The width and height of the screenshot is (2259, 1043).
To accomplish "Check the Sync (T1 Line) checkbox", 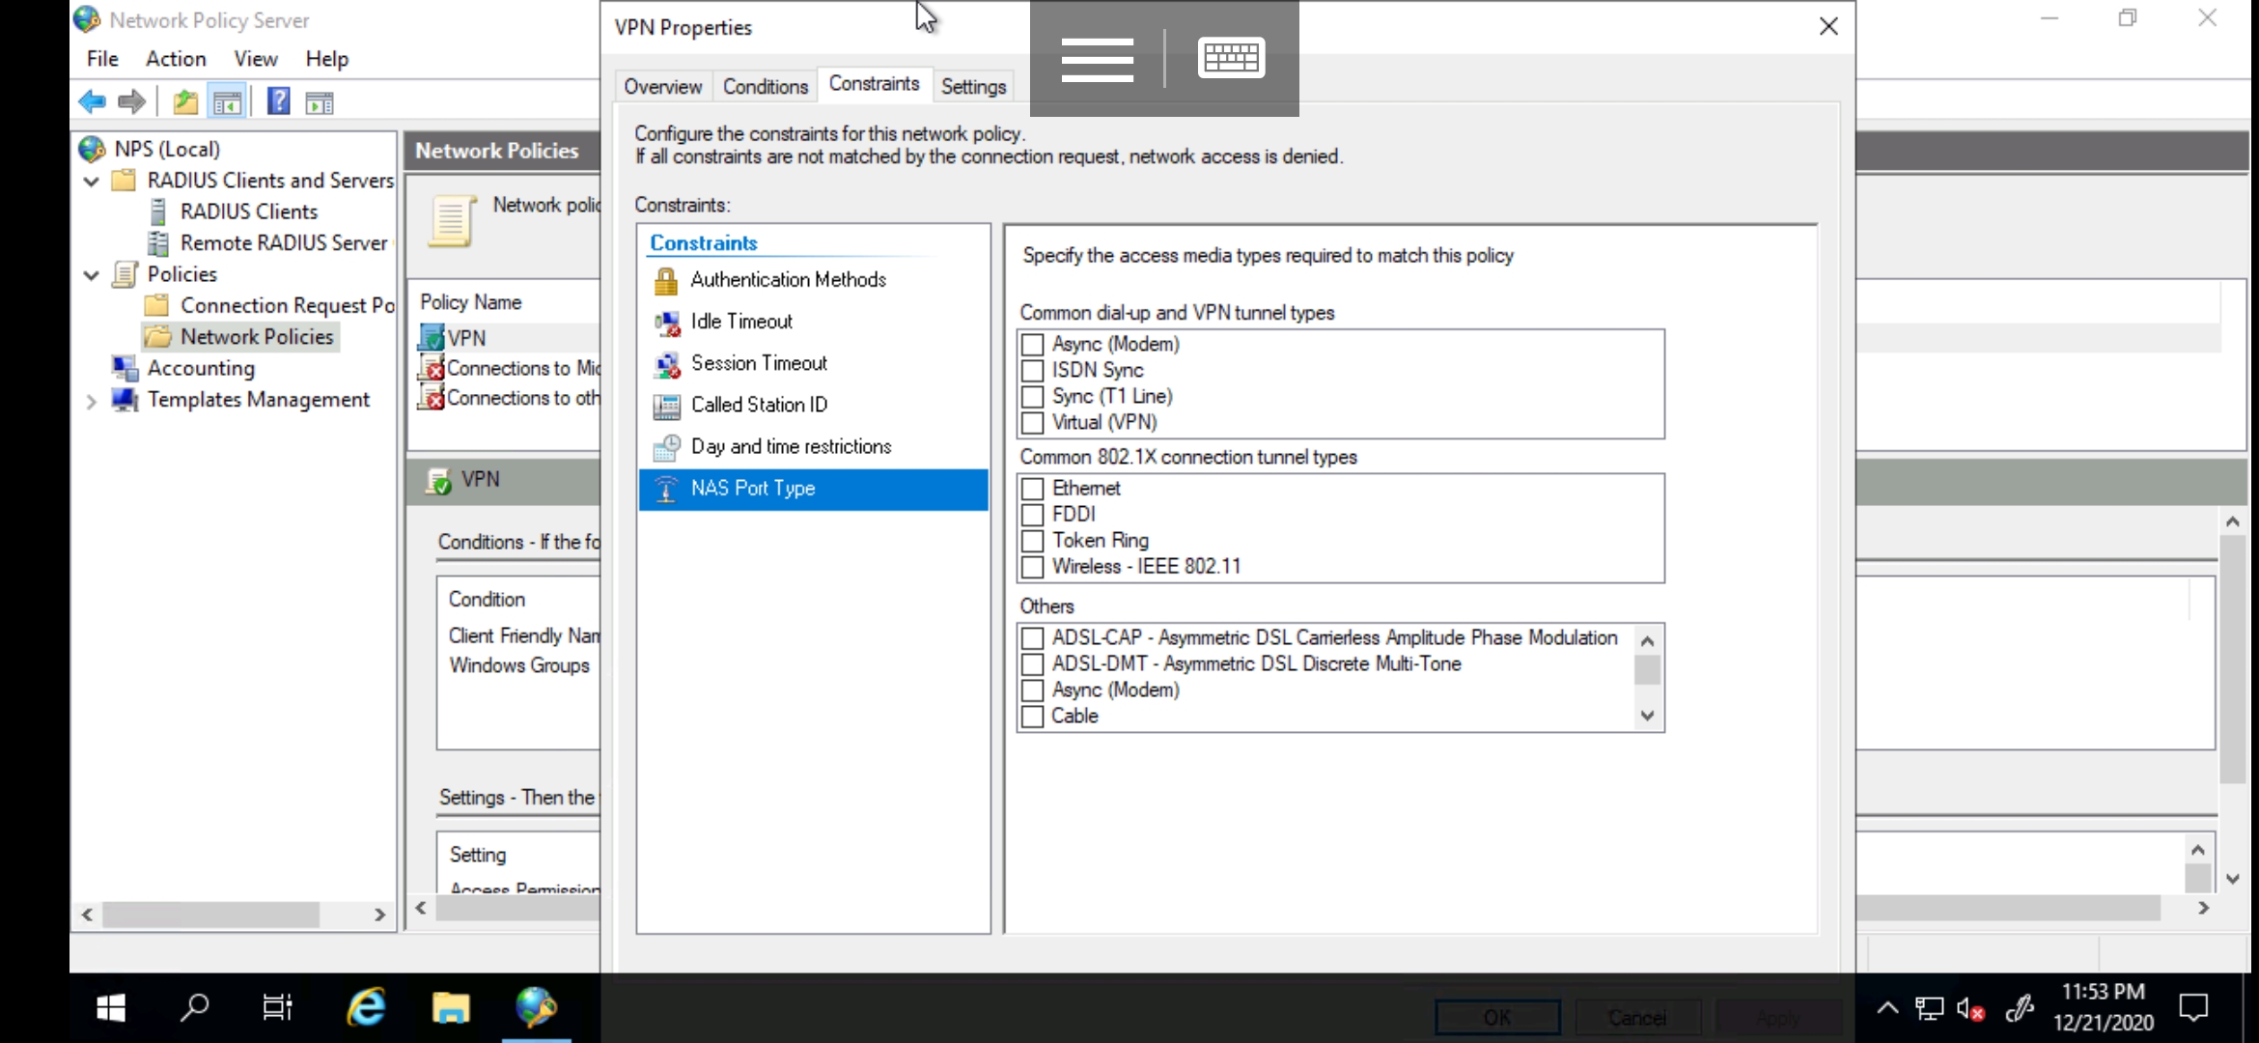I will pos(1032,397).
